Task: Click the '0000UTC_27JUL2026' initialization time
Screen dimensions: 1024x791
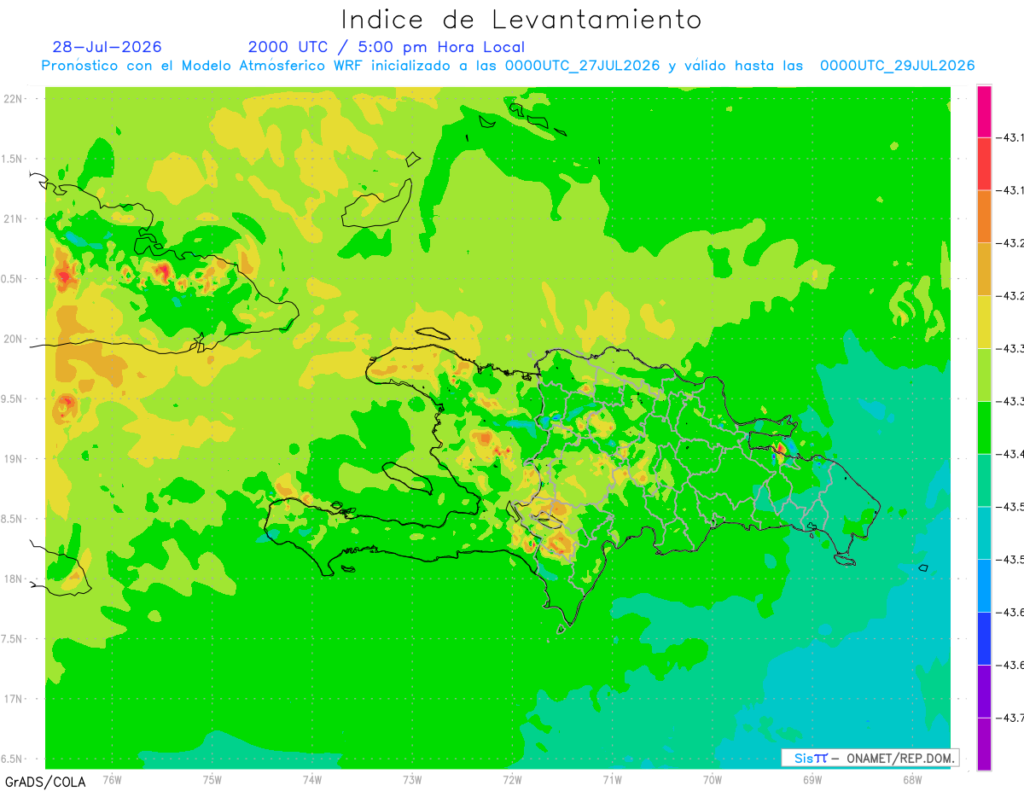Action: click(x=583, y=66)
